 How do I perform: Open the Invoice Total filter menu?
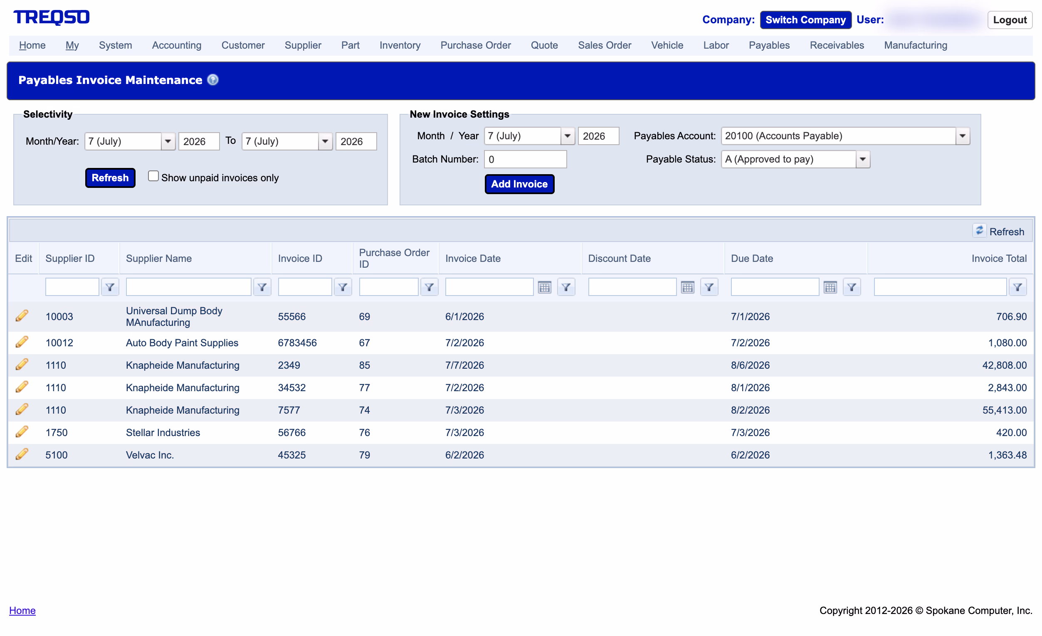pos(1018,287)
